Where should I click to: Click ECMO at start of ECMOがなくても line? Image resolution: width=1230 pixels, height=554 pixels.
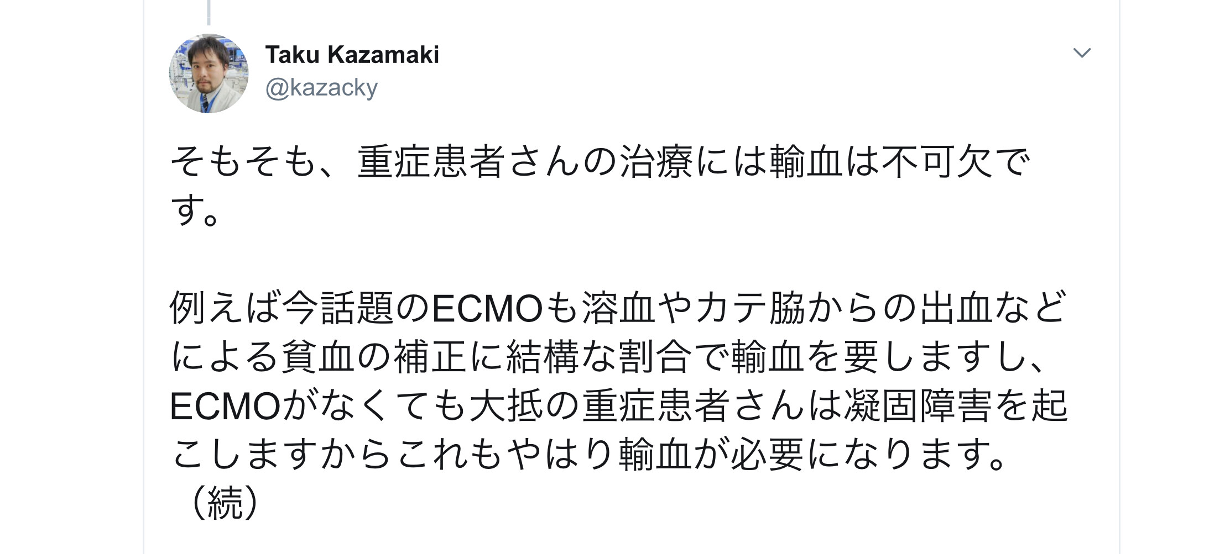coord(225,407)
